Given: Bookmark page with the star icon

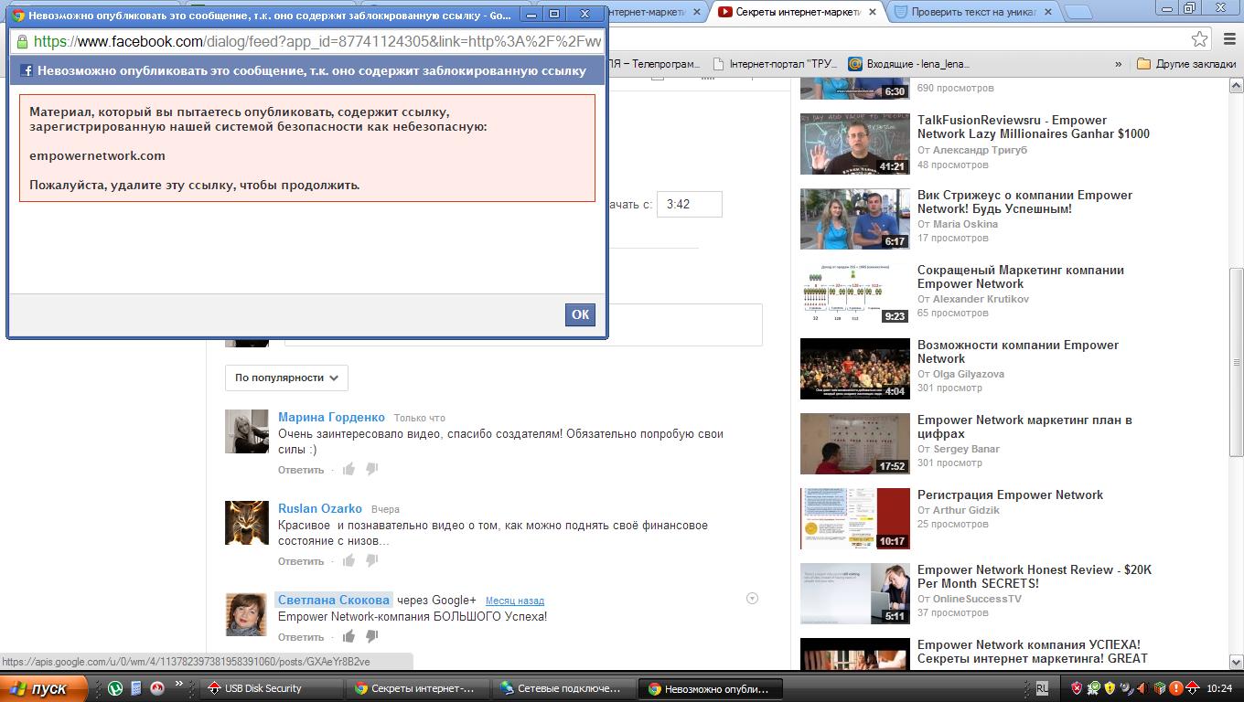Looking at the screenshot, I should click(x=1199, y=38).
